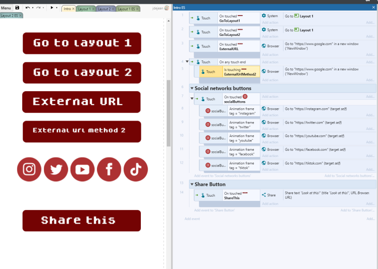
Task: Click 'Add action' in event 7 socialButtons
Action: click(x=270, y=96)
